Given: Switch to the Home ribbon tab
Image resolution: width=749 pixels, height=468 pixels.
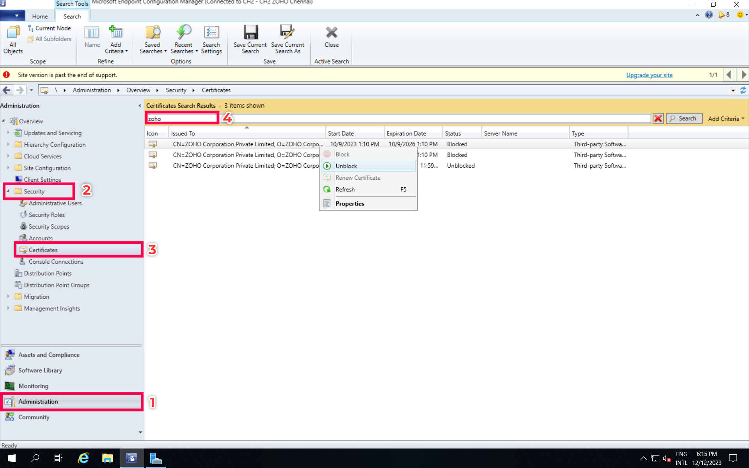Looking at the screenshot, I should (40, 16).
